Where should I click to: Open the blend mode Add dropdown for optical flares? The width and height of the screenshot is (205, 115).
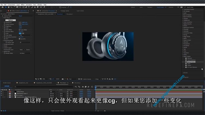pos(53,92)
